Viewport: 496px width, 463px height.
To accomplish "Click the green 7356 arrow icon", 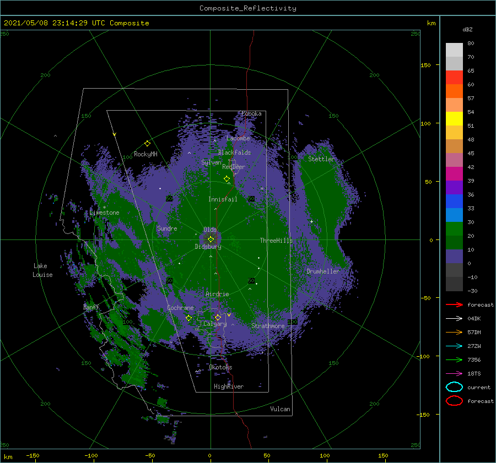I will point(454,359).
